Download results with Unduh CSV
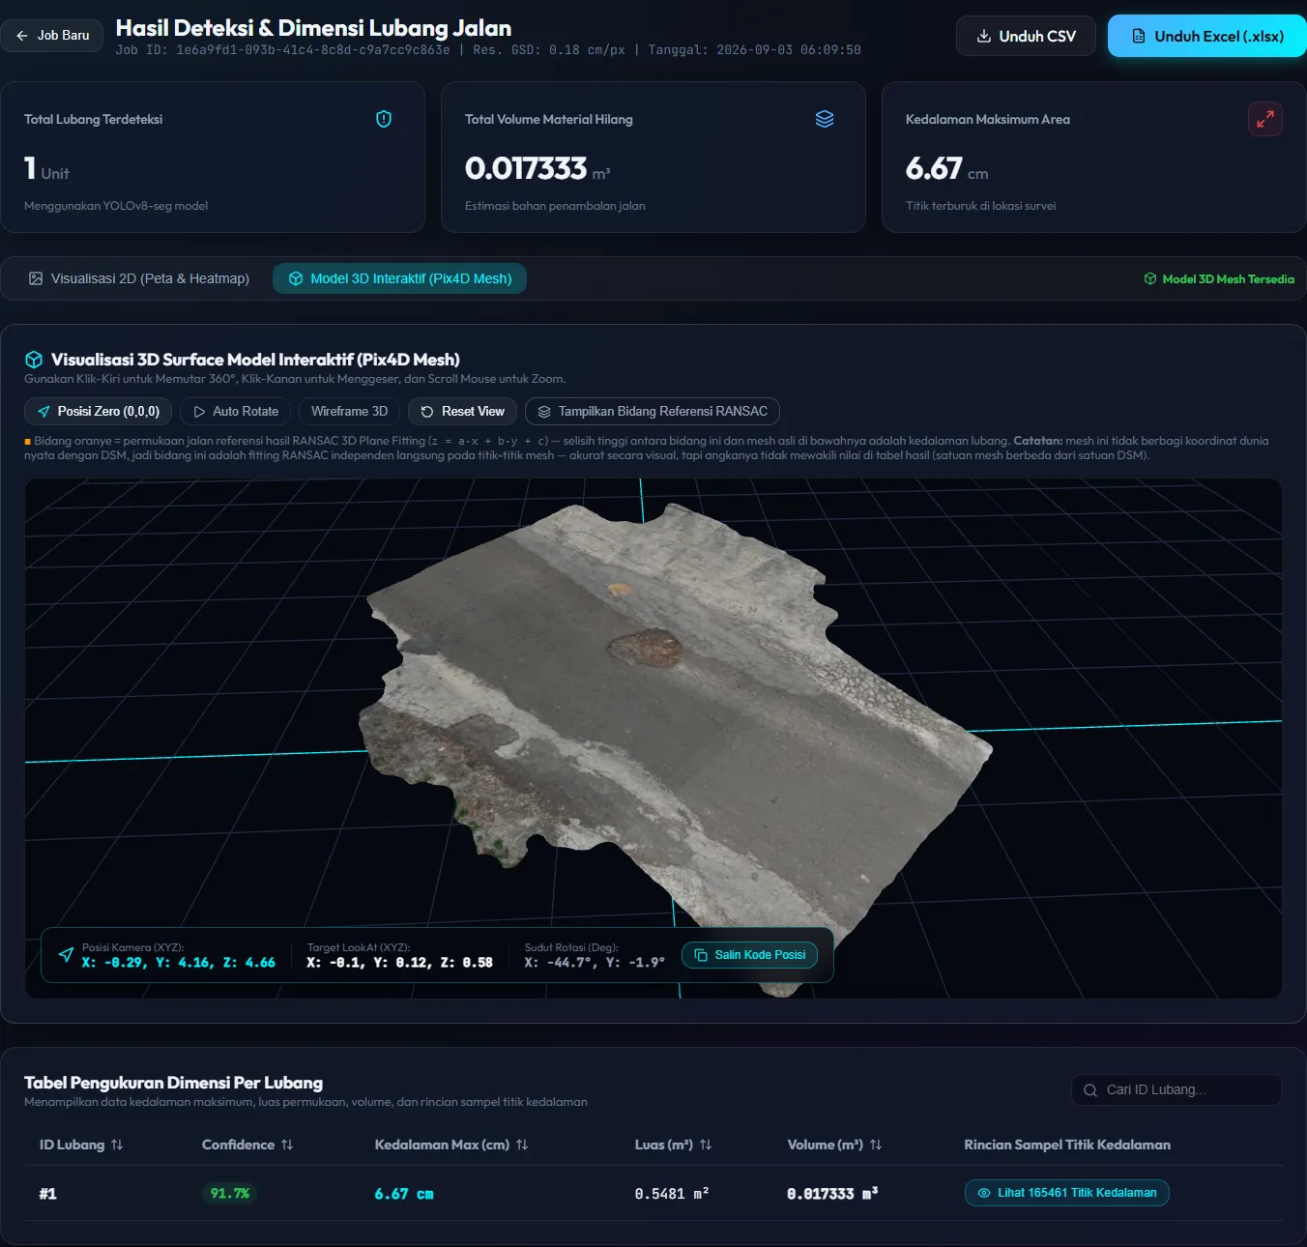 1026,36
